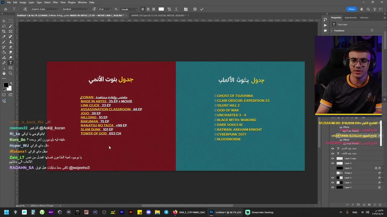Screen dimensions: 387x217
Task: Show hidden Shape 1 layer
Action: coord(333,173)
